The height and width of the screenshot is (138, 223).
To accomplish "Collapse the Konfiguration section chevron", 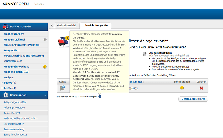I will click(x=45, y=95).
